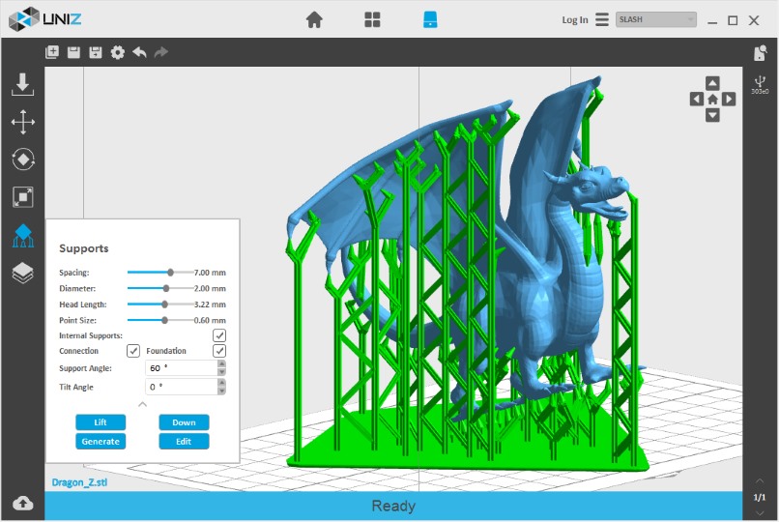Viewport: 779px width, 522px height.
Task: Click the 7.00 mm Spacing value
Action: tap(210, 273)
